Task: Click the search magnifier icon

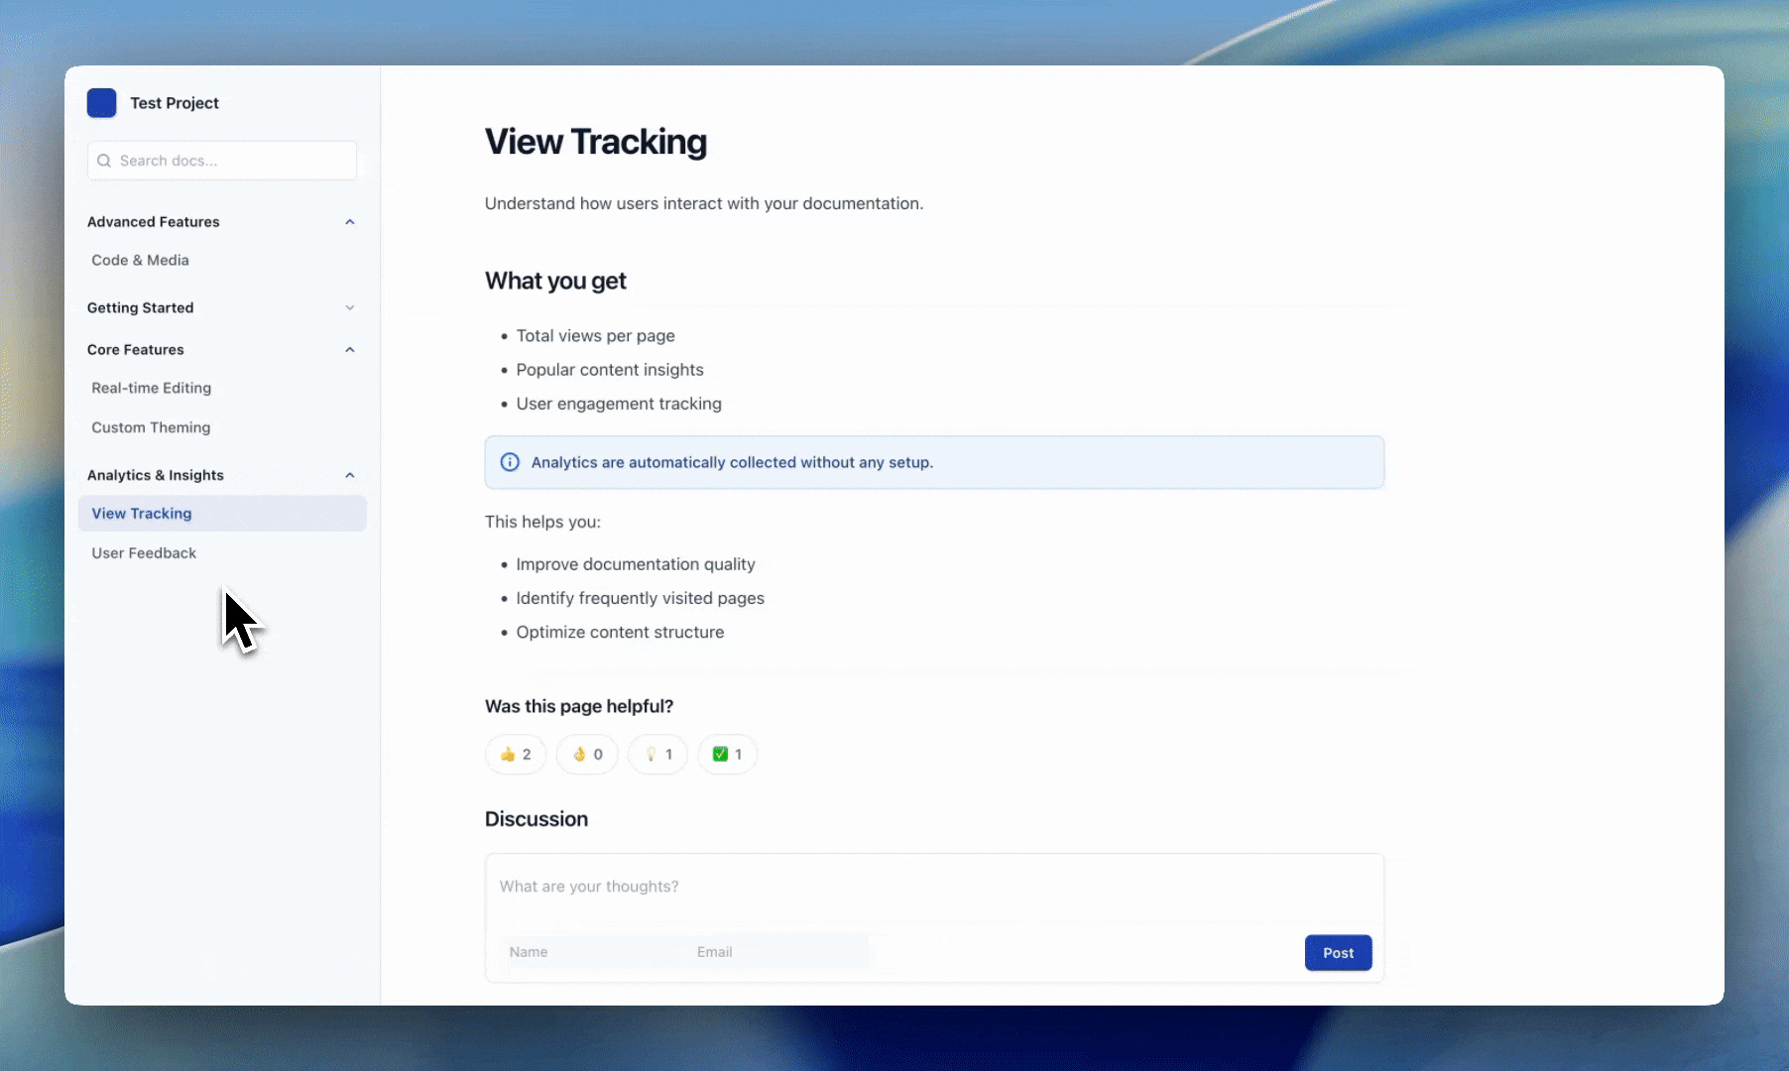Action: (x=104, y=161)
